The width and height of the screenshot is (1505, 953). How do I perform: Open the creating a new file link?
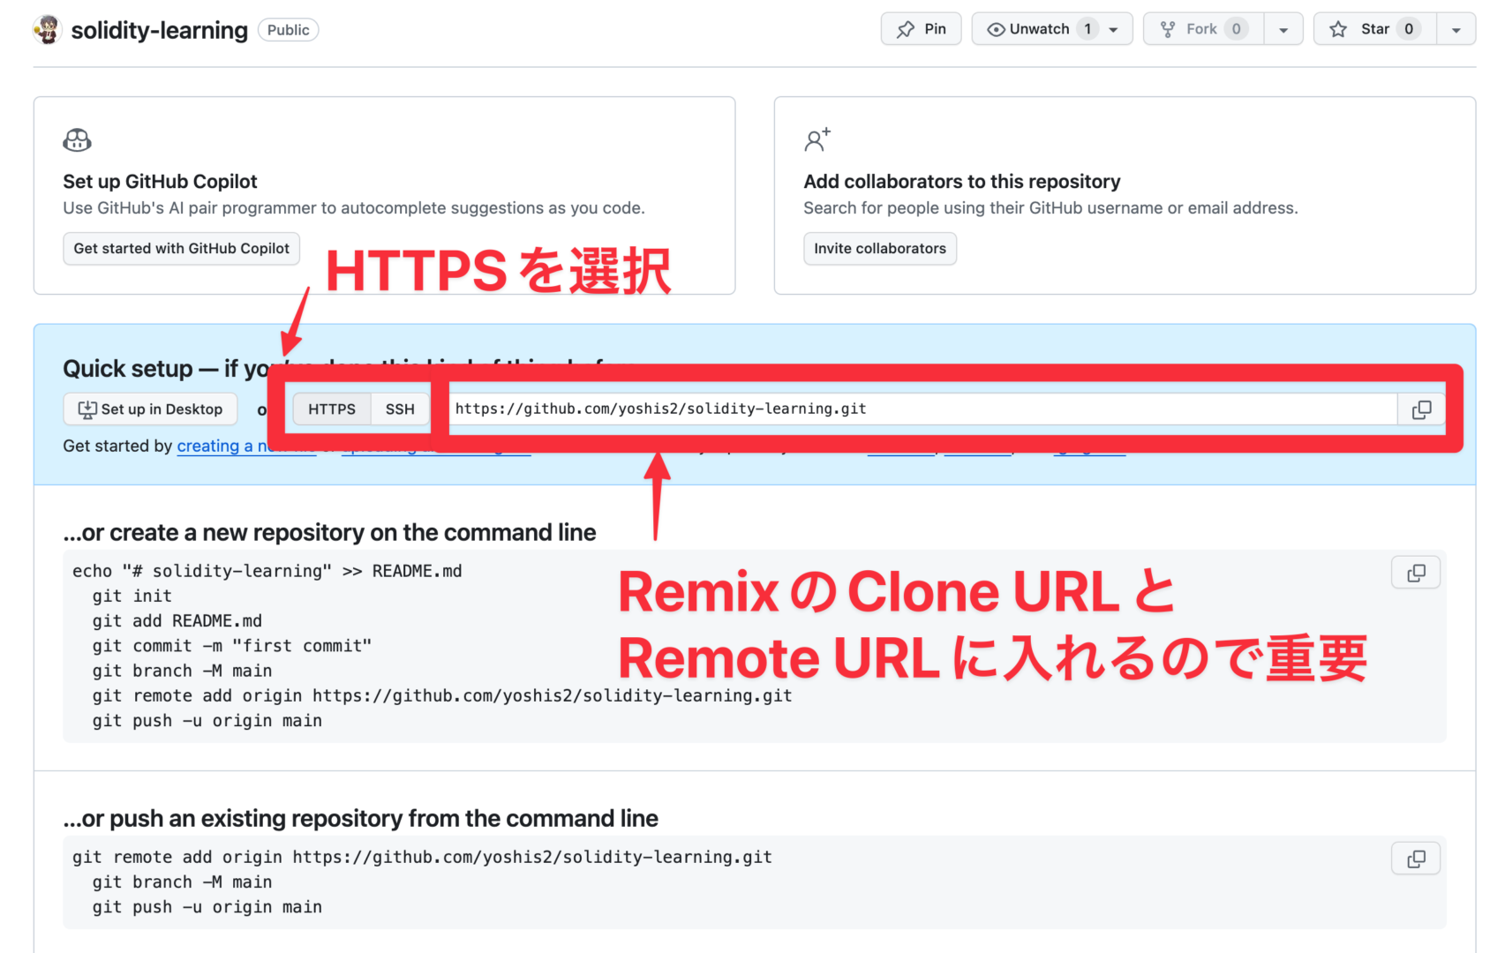coord(246,446)
